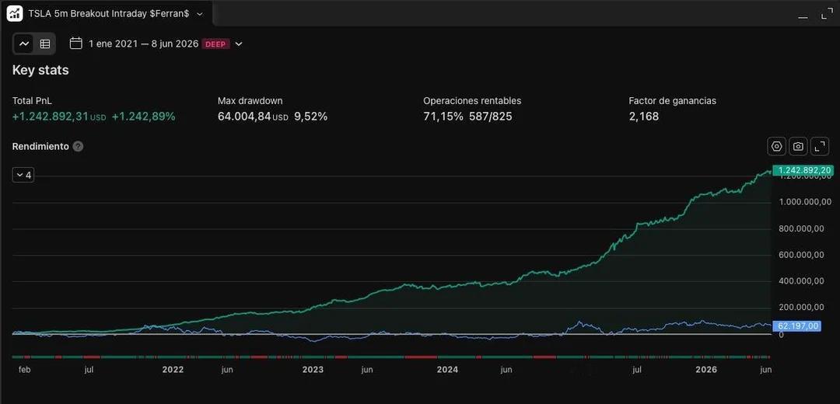Image resolution: width=840 pixels, height=404 pixels.
Task: Switch to chart overview view
Action: pos(24,44)
